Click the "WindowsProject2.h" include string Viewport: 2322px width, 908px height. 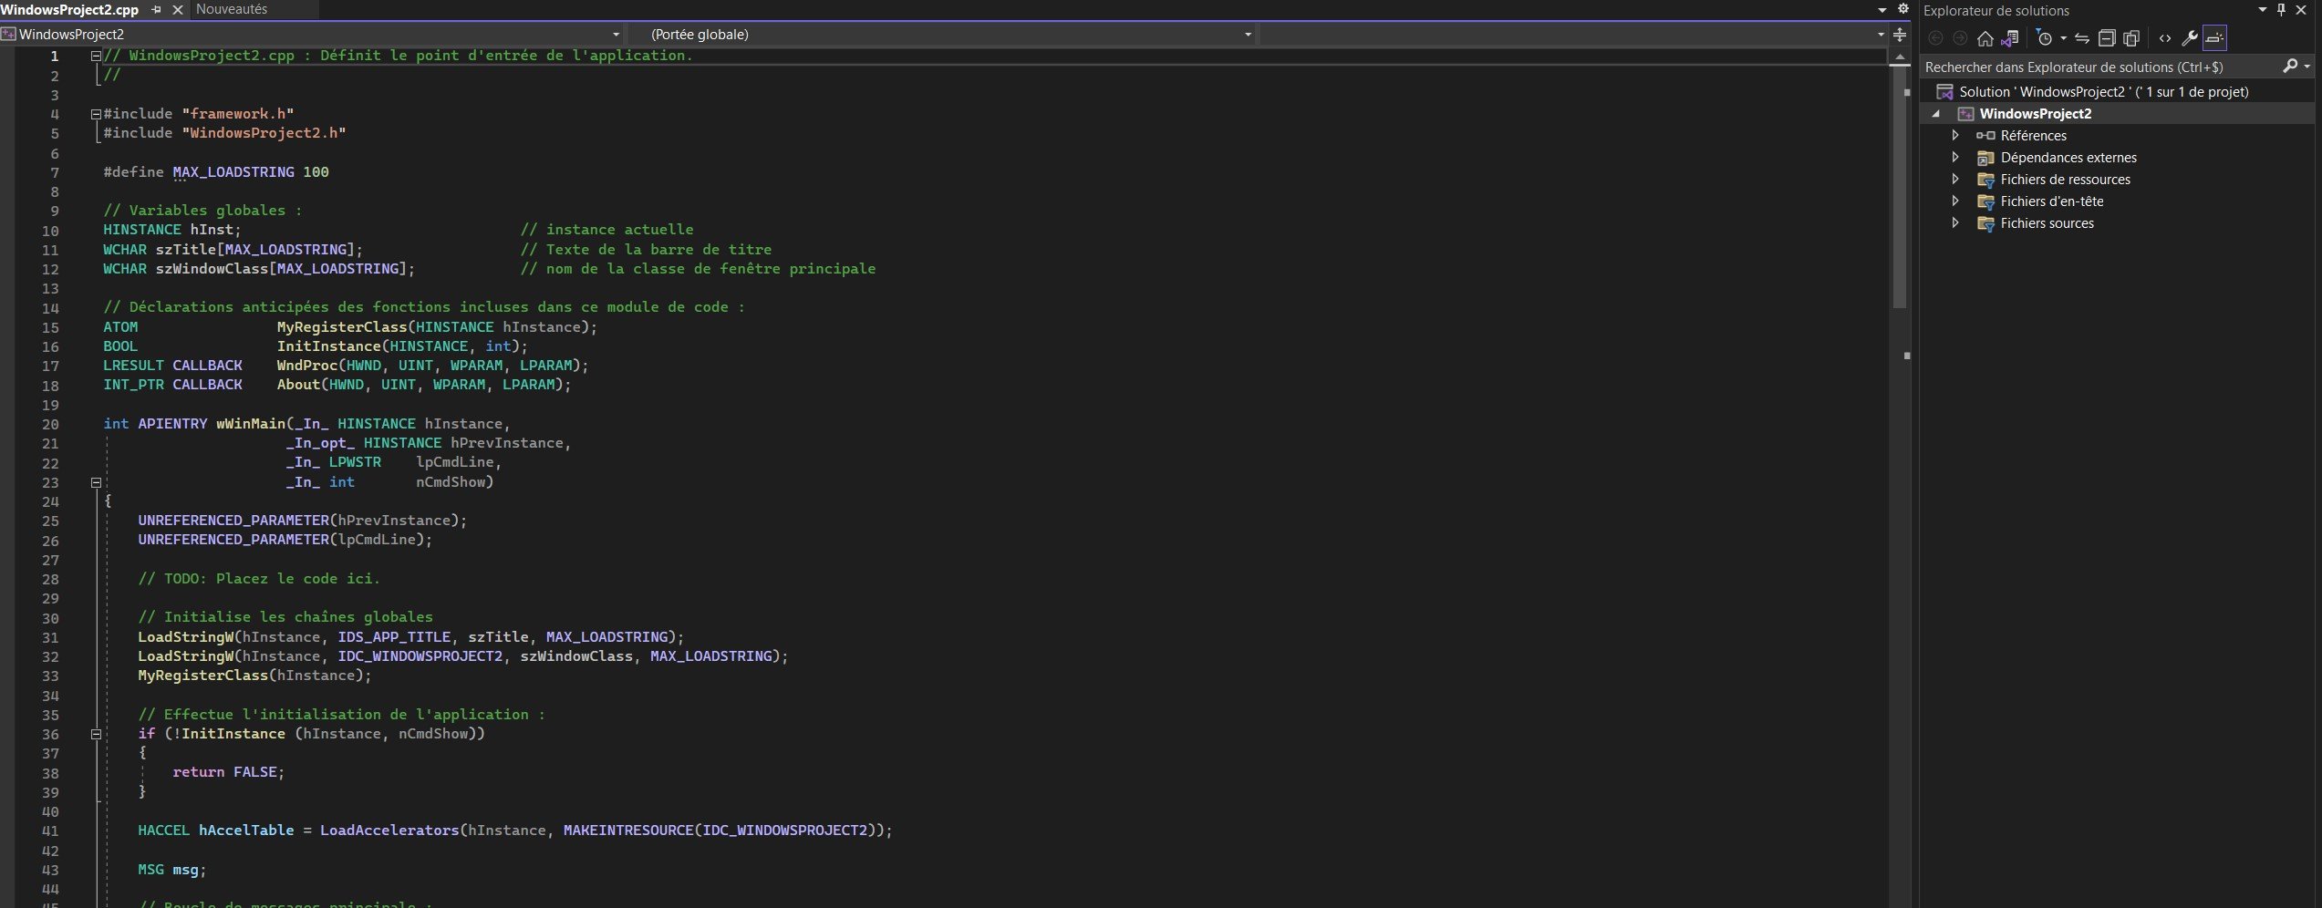(x=264, y=133)
